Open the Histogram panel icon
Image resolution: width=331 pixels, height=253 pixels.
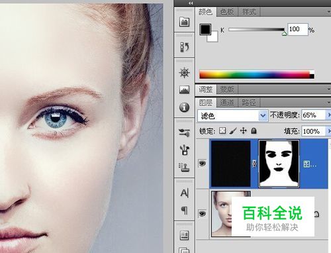tap(184, 89)
